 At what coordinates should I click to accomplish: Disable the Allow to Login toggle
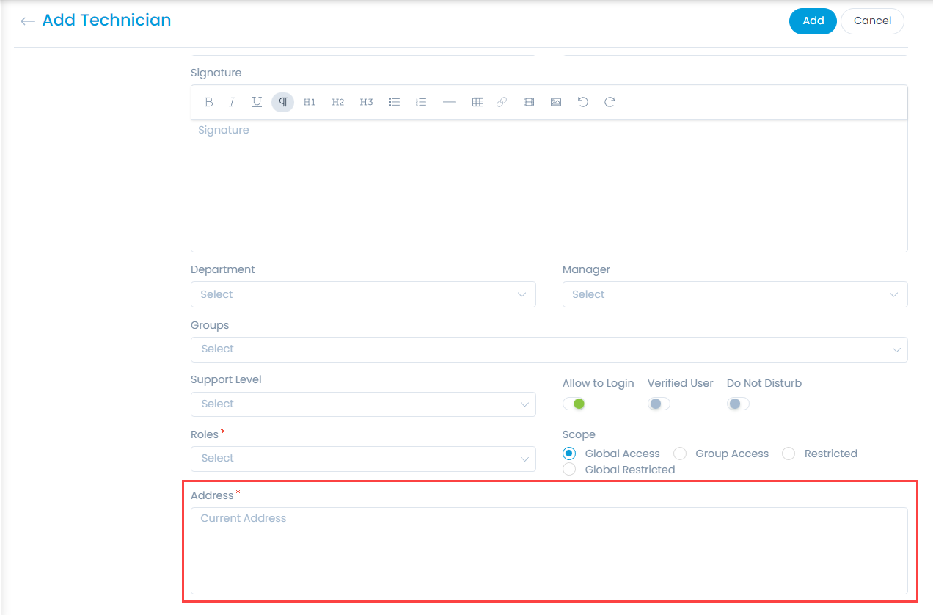[575, 404]
